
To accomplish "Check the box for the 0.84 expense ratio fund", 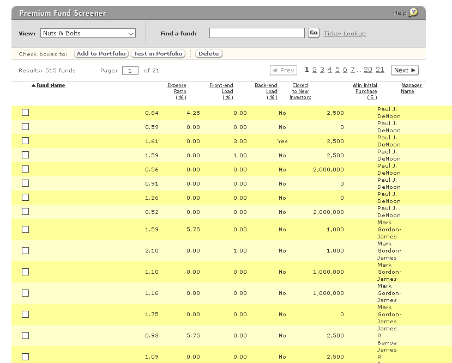I will click(26, 113).
